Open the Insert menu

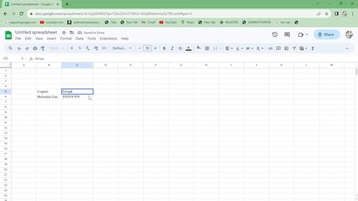51,39
